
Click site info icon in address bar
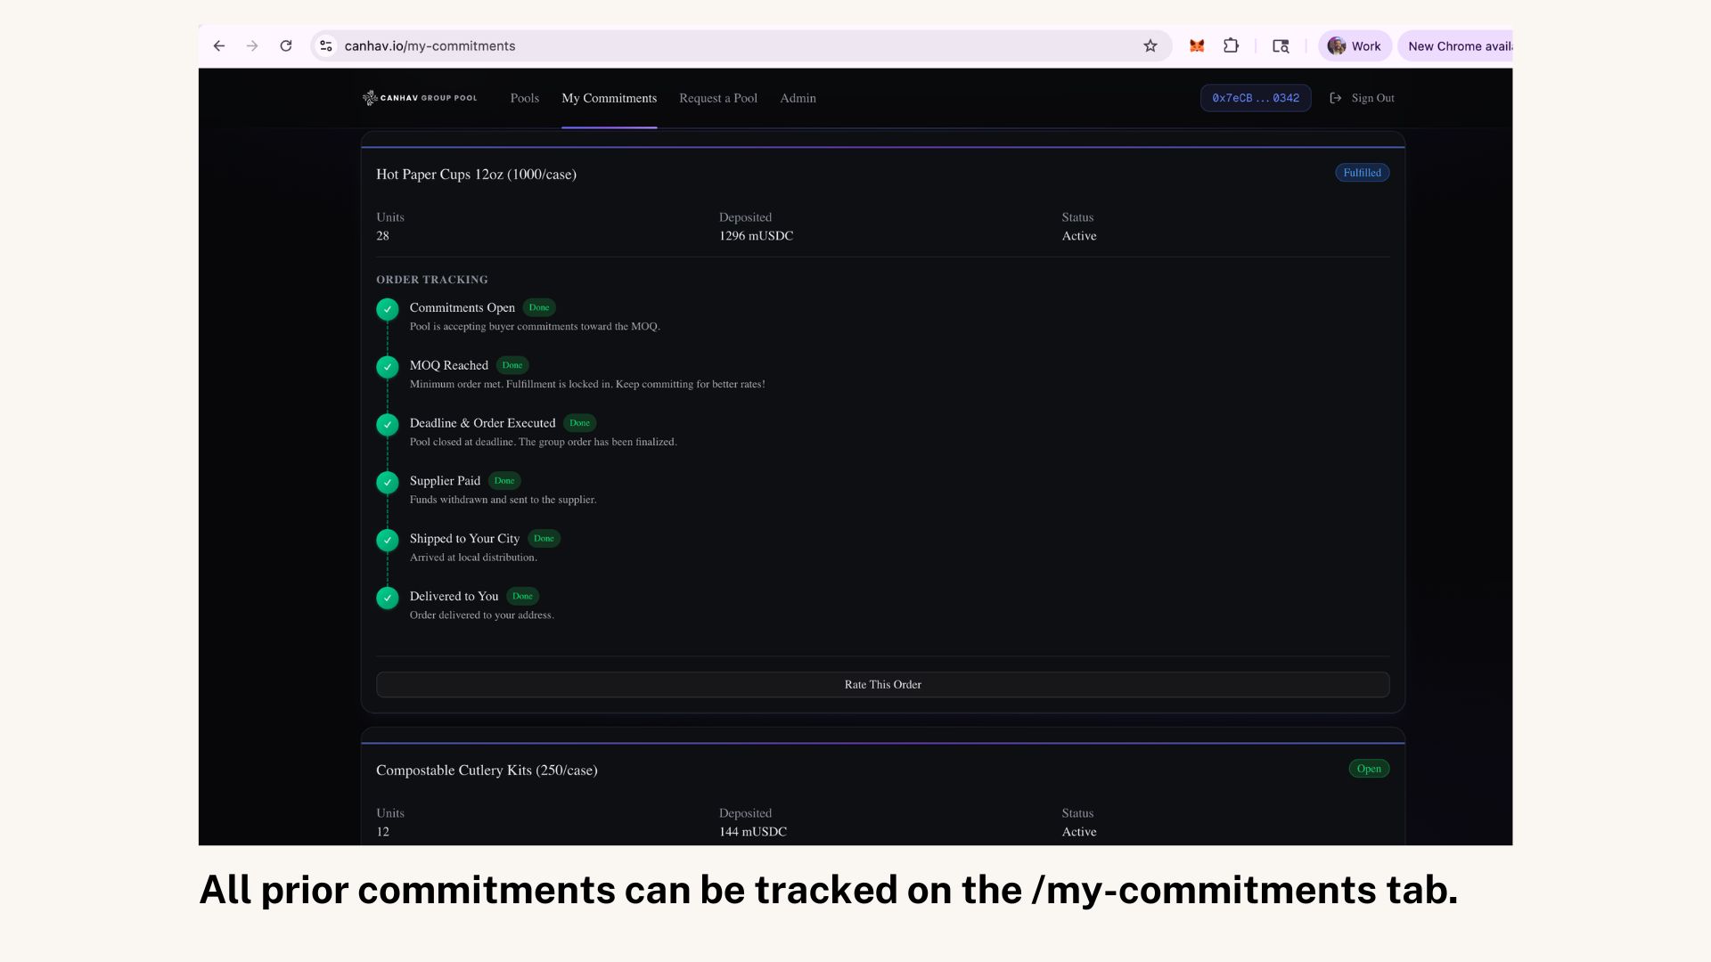[x=326, y=46]
